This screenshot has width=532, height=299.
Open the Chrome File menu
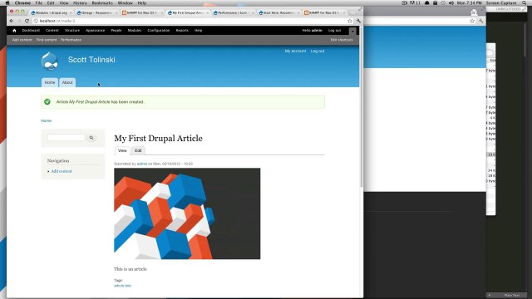(x=39, y=2)
